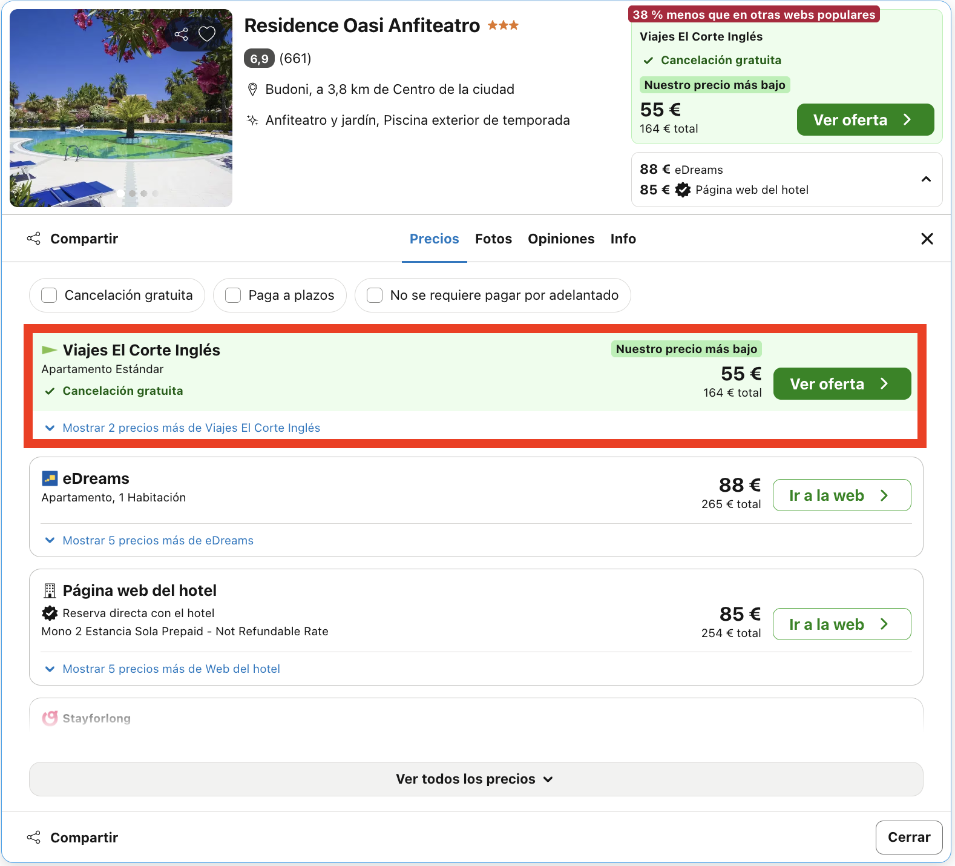Click the sparkle amenities icon

253,120
